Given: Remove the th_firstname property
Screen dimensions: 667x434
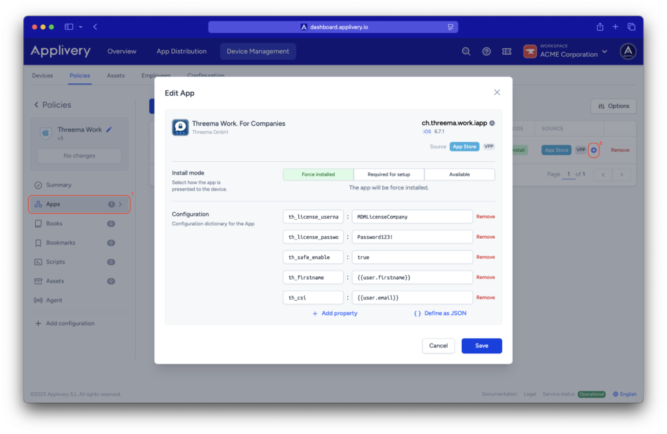Looking at the screenshot, I should 485,277.
